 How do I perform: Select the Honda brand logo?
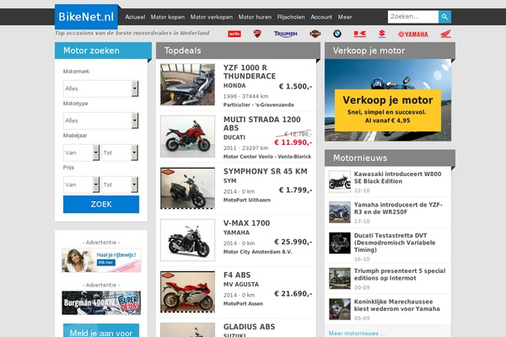tap(446, 34)
